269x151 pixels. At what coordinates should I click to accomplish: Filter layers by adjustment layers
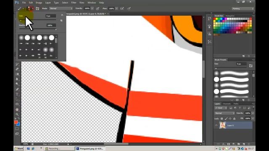235,108
